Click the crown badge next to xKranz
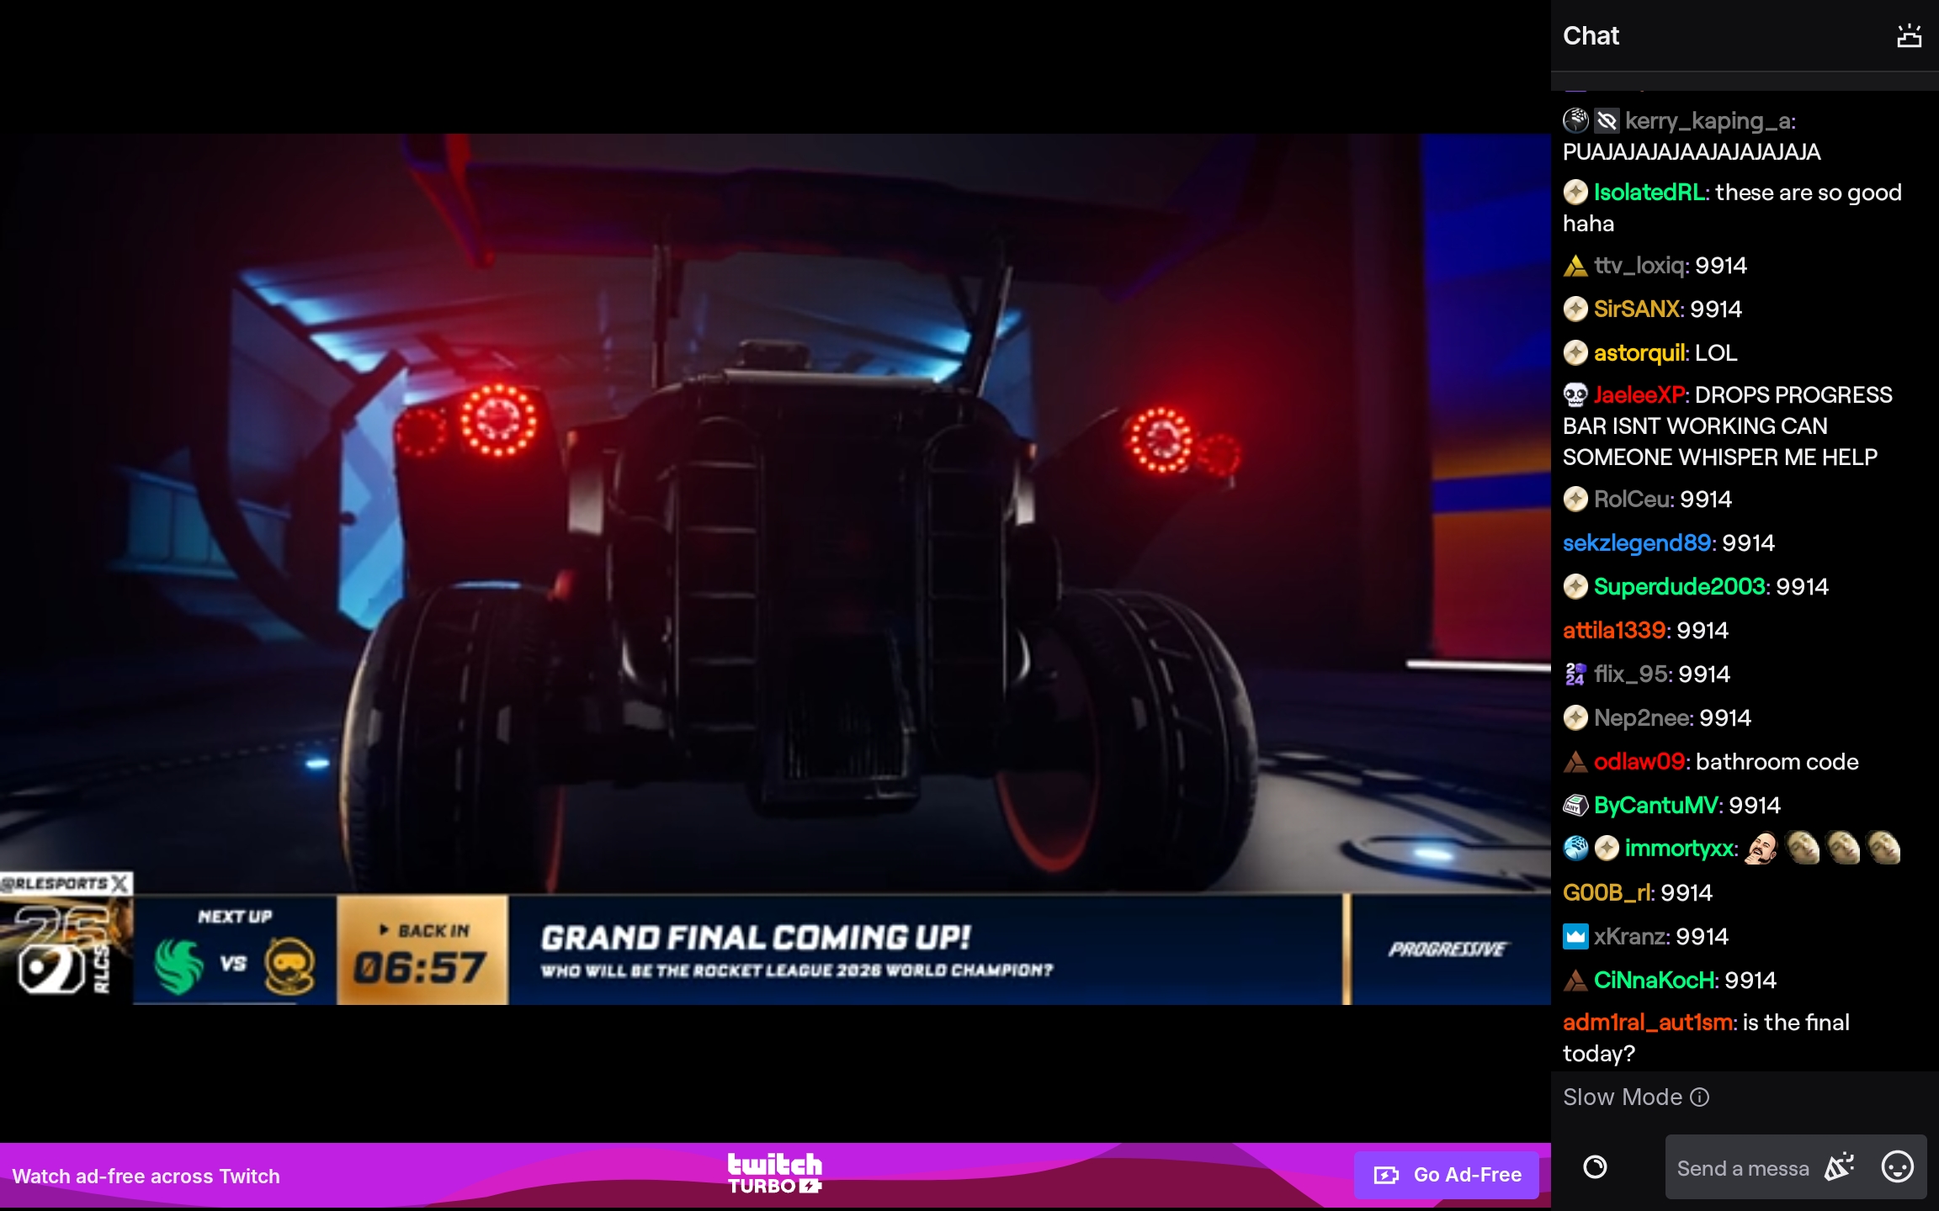The width and height of the screenshot is (1939, 1211). (x=1575, y=936)
